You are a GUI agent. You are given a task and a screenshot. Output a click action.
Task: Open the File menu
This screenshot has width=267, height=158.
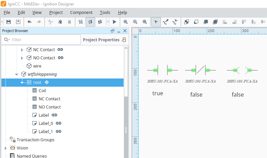[x=7, y=13]
